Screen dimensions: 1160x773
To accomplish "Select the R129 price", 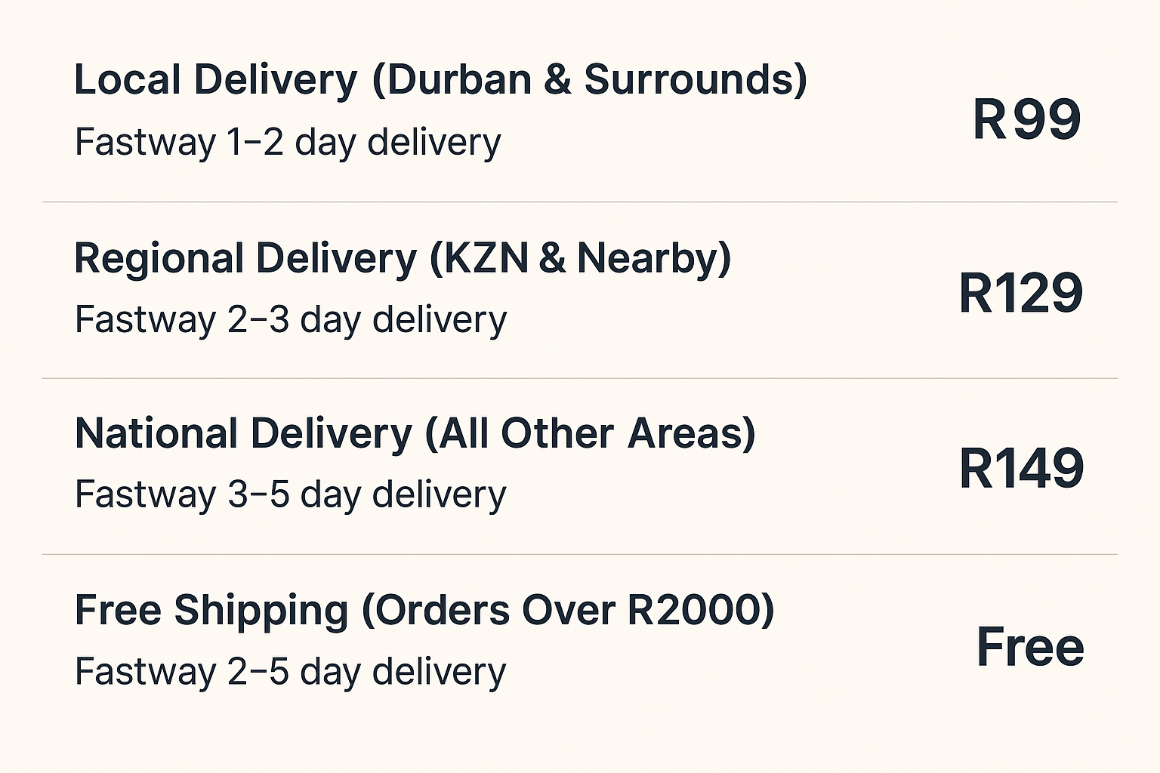I will tap(1020, 293).
